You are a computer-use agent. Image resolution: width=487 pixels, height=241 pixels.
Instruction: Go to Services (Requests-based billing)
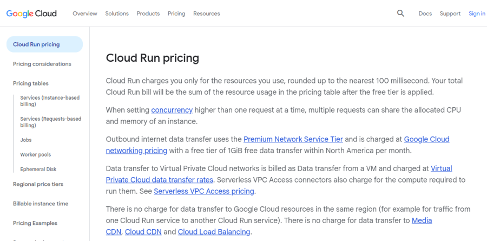tap(51, 122)
